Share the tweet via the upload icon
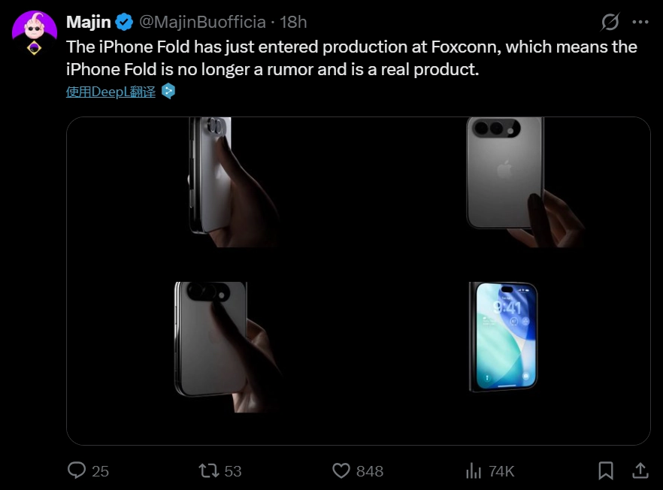 tap(640, 470)
